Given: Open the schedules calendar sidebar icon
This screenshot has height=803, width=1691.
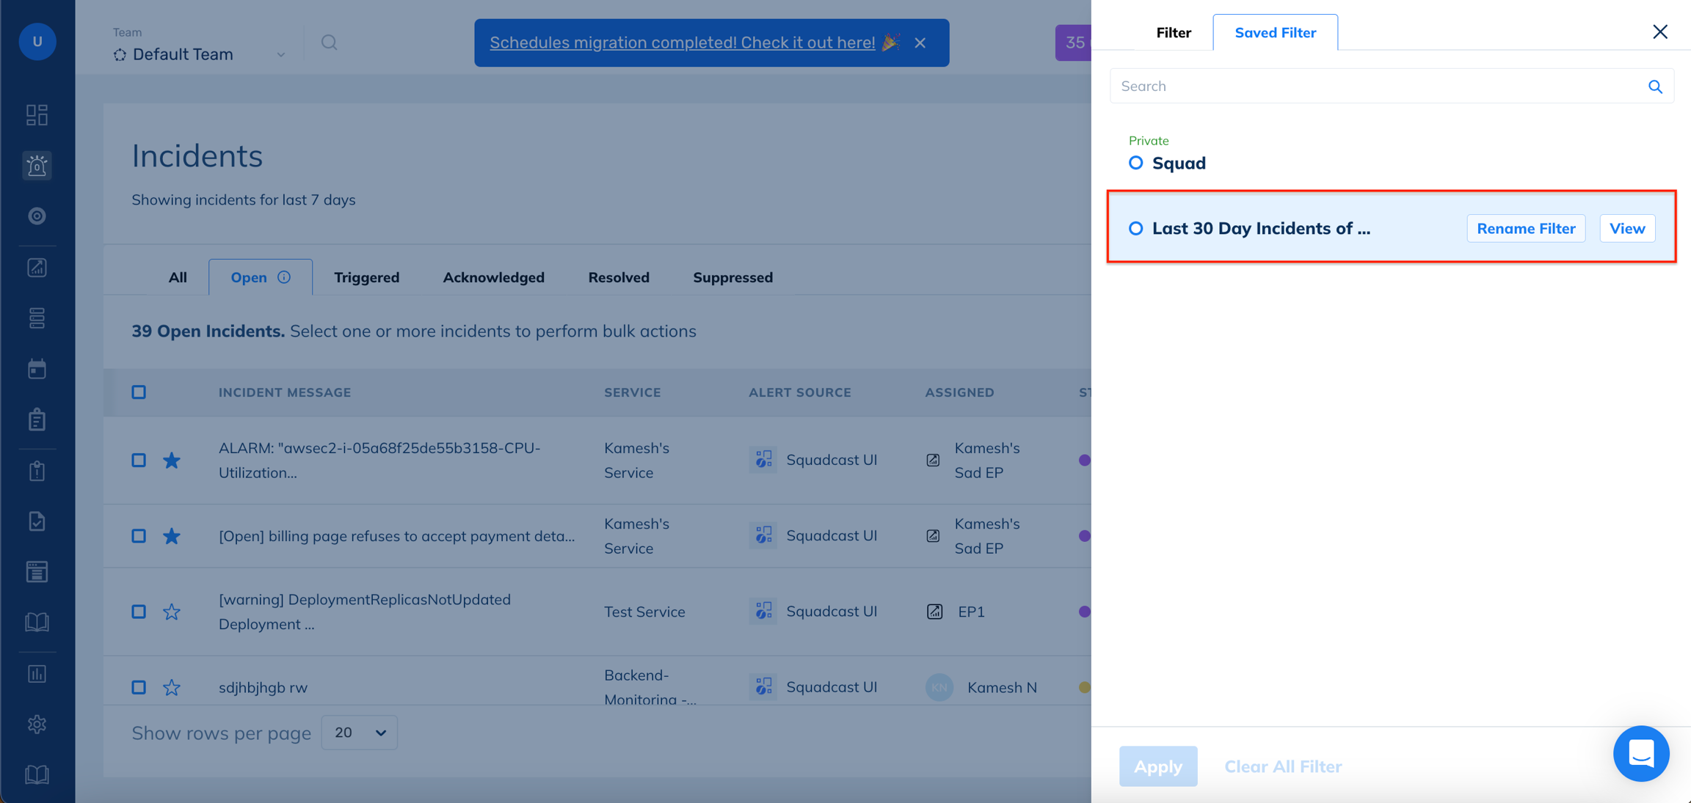Looking at the screenshot, I should pyautogui.click(x=37, y=369).
